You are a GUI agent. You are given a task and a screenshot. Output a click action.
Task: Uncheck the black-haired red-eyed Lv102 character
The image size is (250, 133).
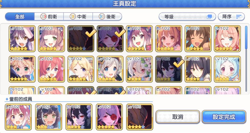coord(169,69)
